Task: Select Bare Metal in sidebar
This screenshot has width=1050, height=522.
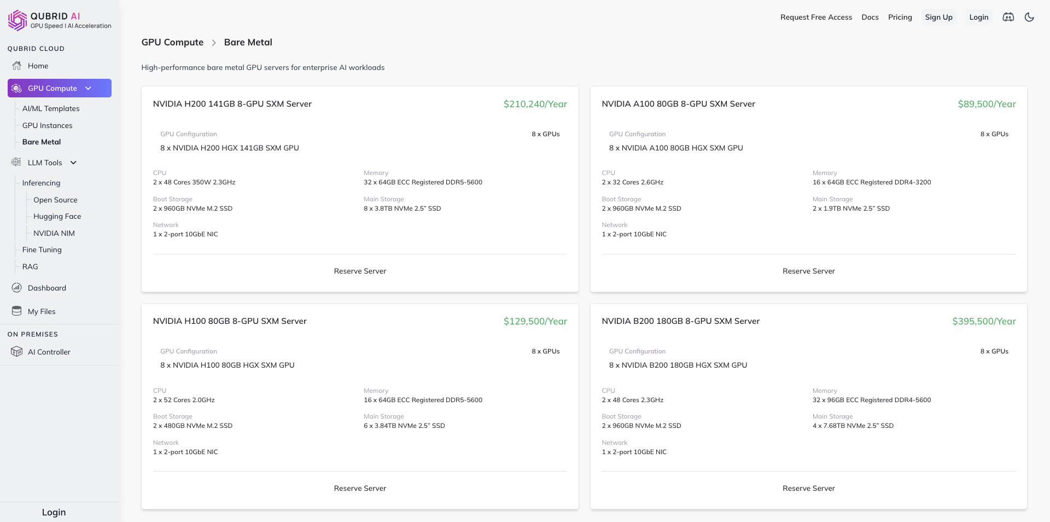Action: pos(42,142)
